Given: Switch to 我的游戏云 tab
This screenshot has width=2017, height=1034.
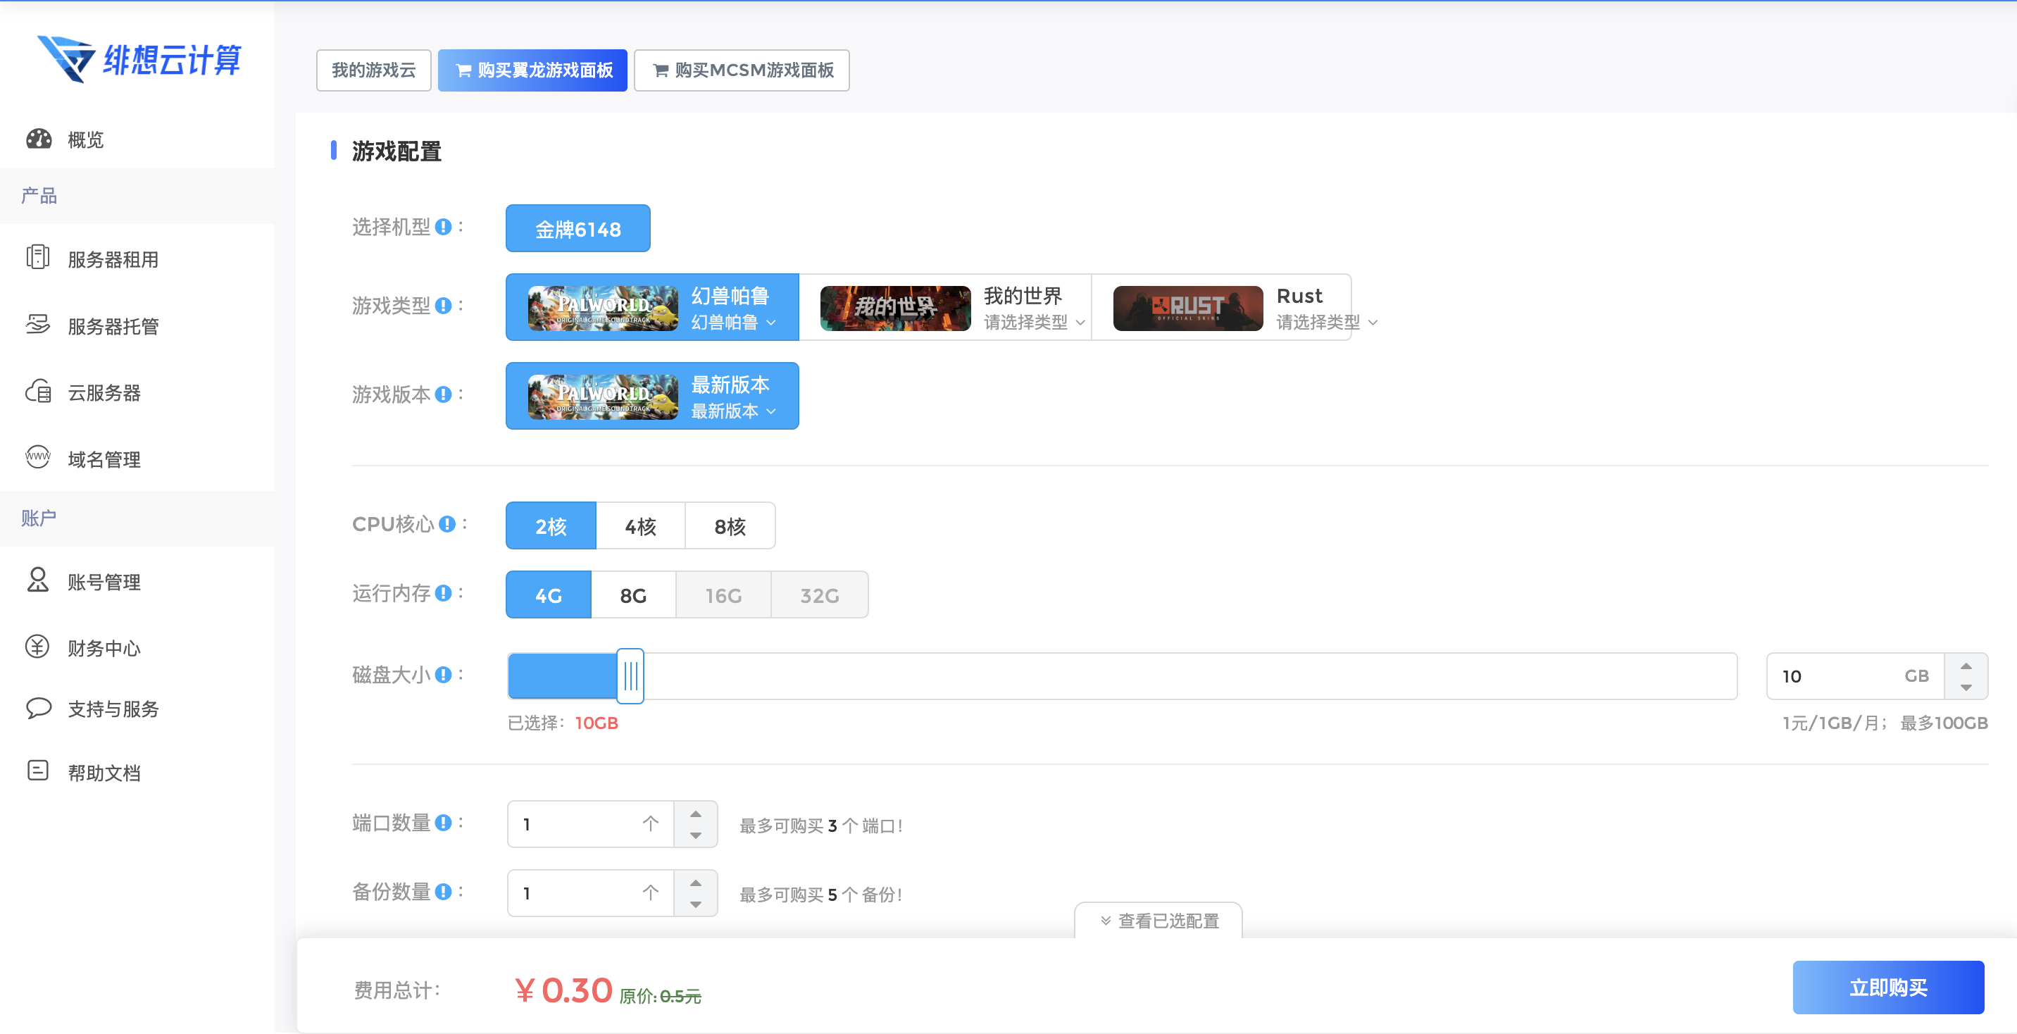Looking at the screenshot, I should click(x=373, y=70).
